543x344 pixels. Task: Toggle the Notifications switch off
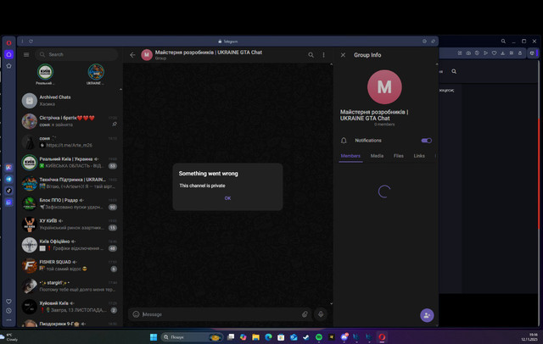pos(426,141)
